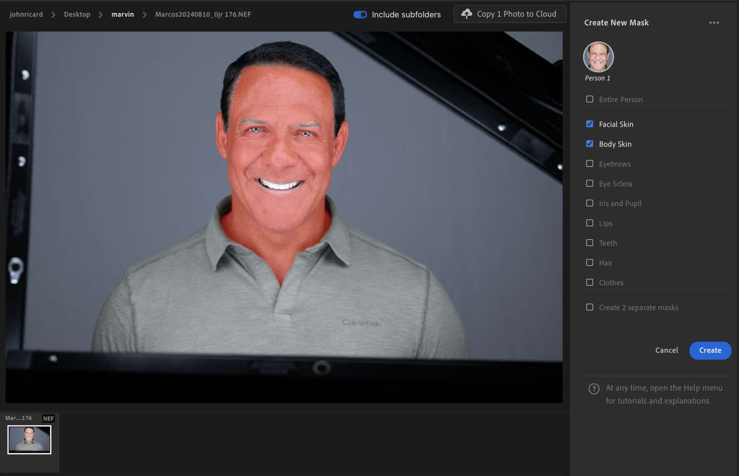
Task: Click the cloud upload icon next to Copy Photo
Action: pos(466,14)
